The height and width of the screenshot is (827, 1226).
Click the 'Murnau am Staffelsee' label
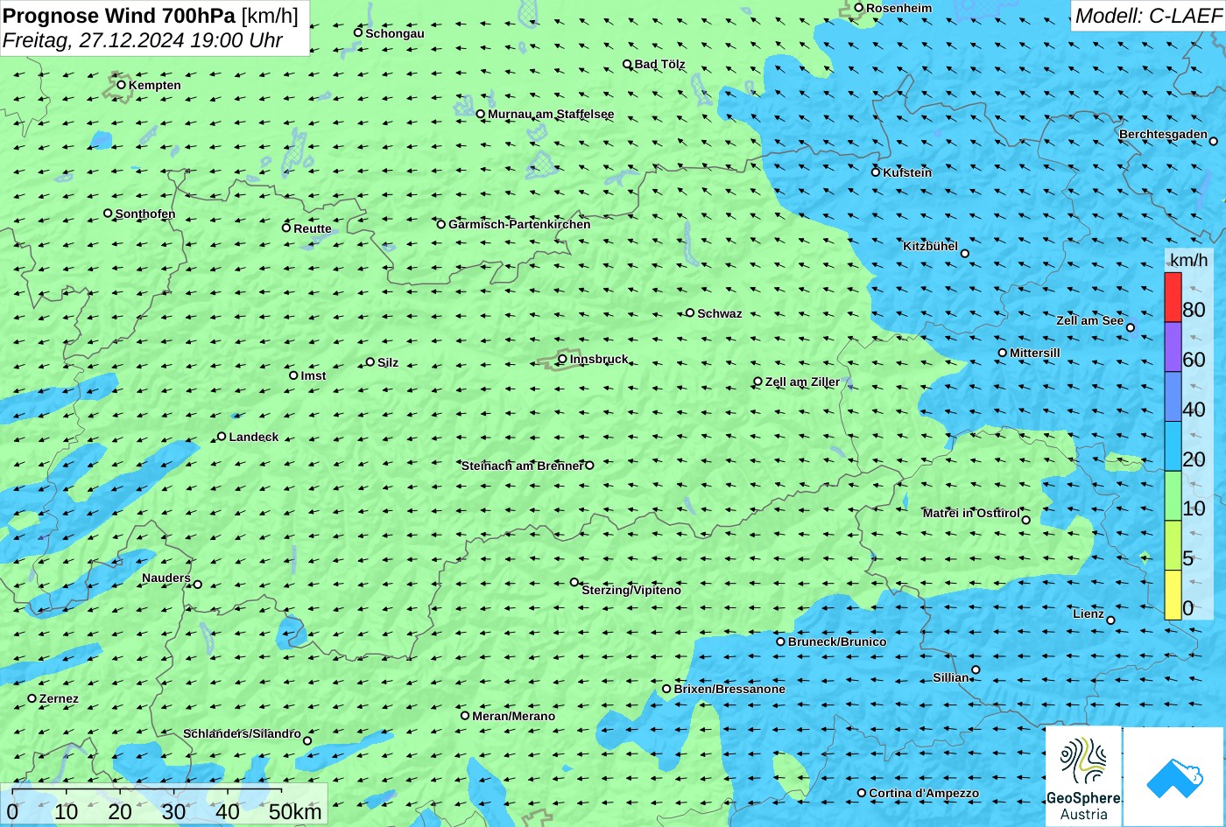551,114
